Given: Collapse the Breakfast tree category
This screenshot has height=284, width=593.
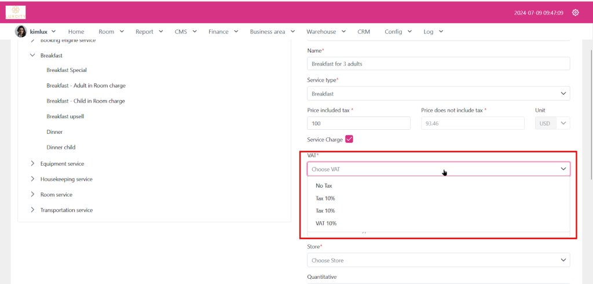Looking at the screenshot, I should 32,56.
